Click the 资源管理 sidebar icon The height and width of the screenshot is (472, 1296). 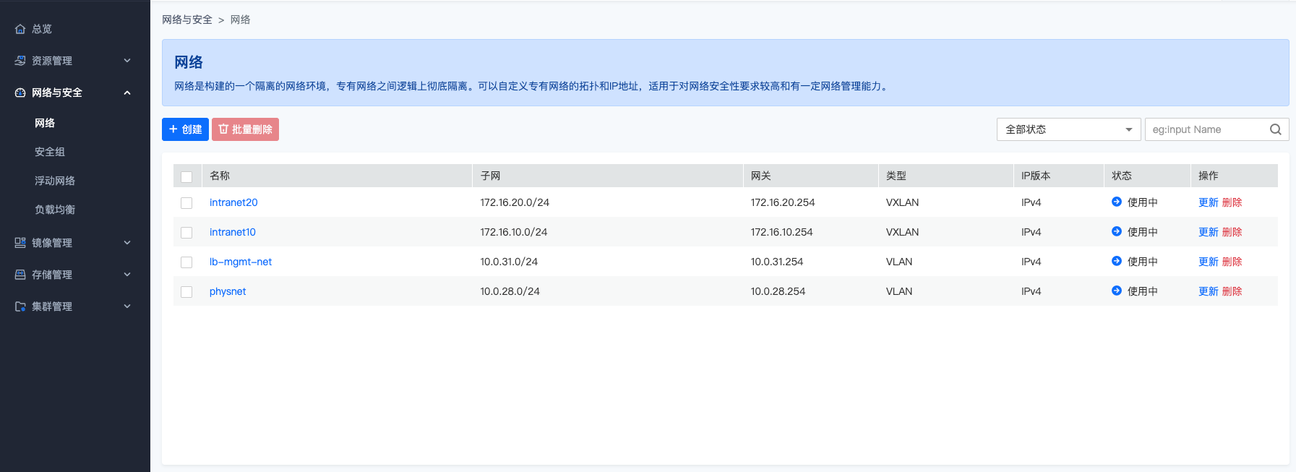pyautogui.click(x=20, y=61)
